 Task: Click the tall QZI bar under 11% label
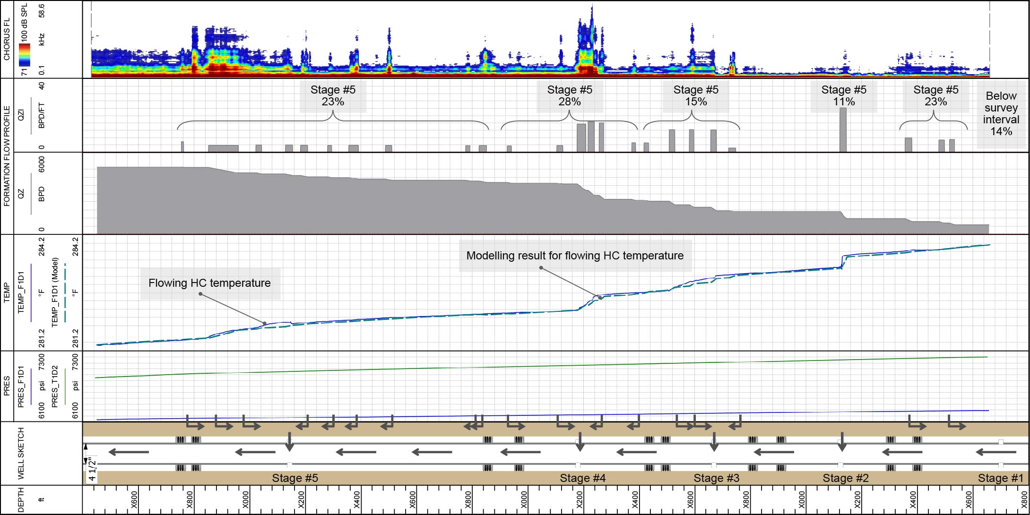[843, 129]
